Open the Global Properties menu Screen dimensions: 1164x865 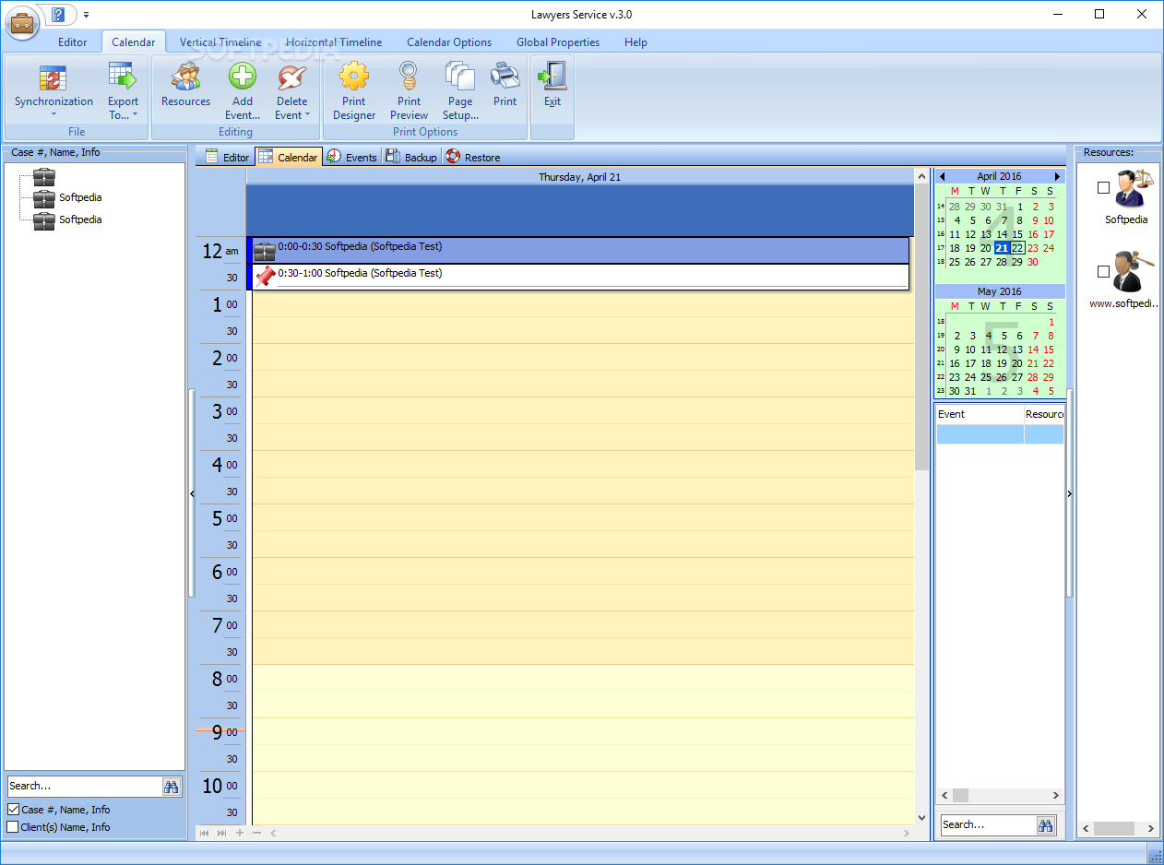(x=557, y=41)
